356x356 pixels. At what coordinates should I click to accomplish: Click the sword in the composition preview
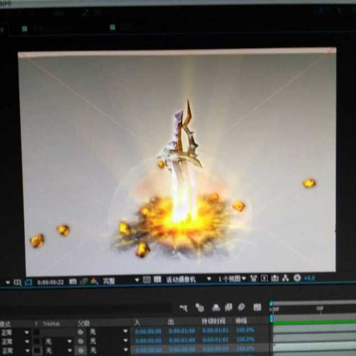coord(181,159)
